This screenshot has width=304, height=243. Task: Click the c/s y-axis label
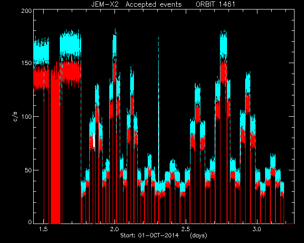click(16, 116)
